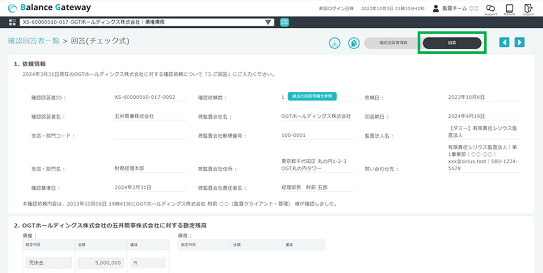This screenshot has height=273, width=543.
Task: Click the 売掛金 account field
Action: [x=49, y=263]
